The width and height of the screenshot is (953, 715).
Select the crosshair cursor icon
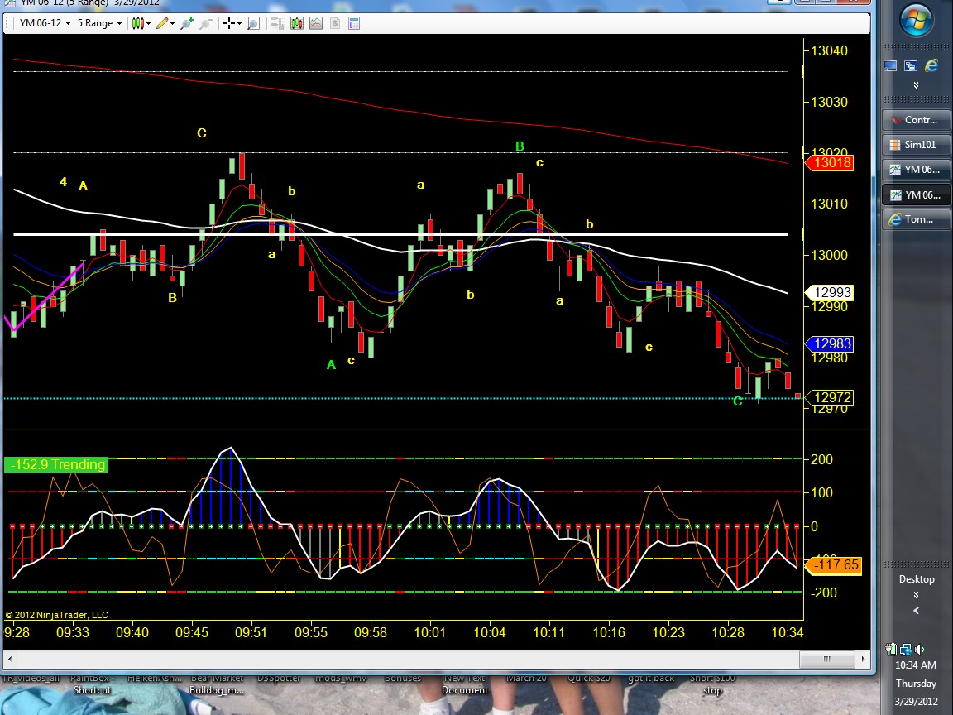(228, 23)
